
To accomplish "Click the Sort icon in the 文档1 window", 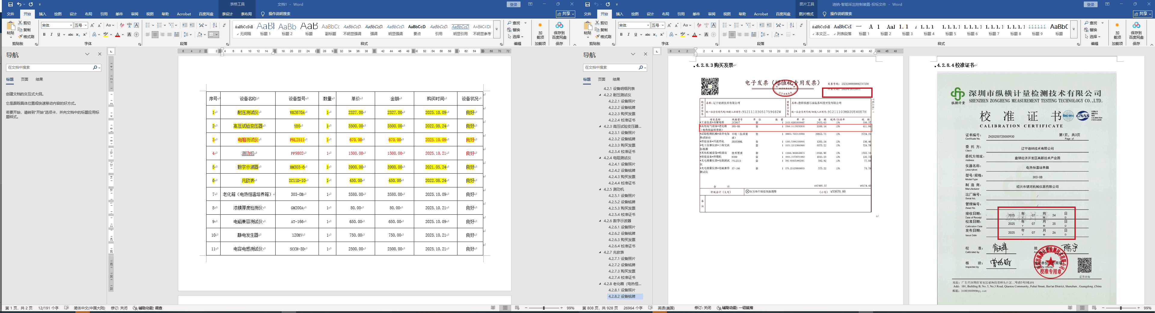I will [x=215, y=25].
